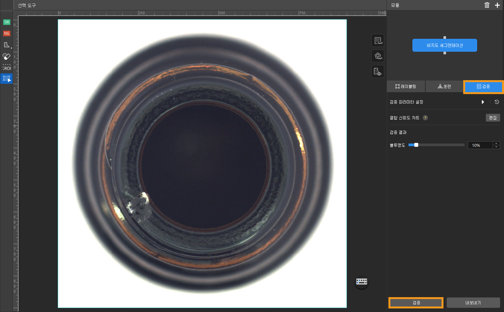Click the 내보내기 button
The height and width of the screenshot is (312, 504).
pyautogui.click(x=473, y=303)
